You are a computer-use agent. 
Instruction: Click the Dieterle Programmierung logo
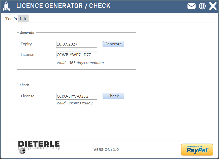pos(39,147)
